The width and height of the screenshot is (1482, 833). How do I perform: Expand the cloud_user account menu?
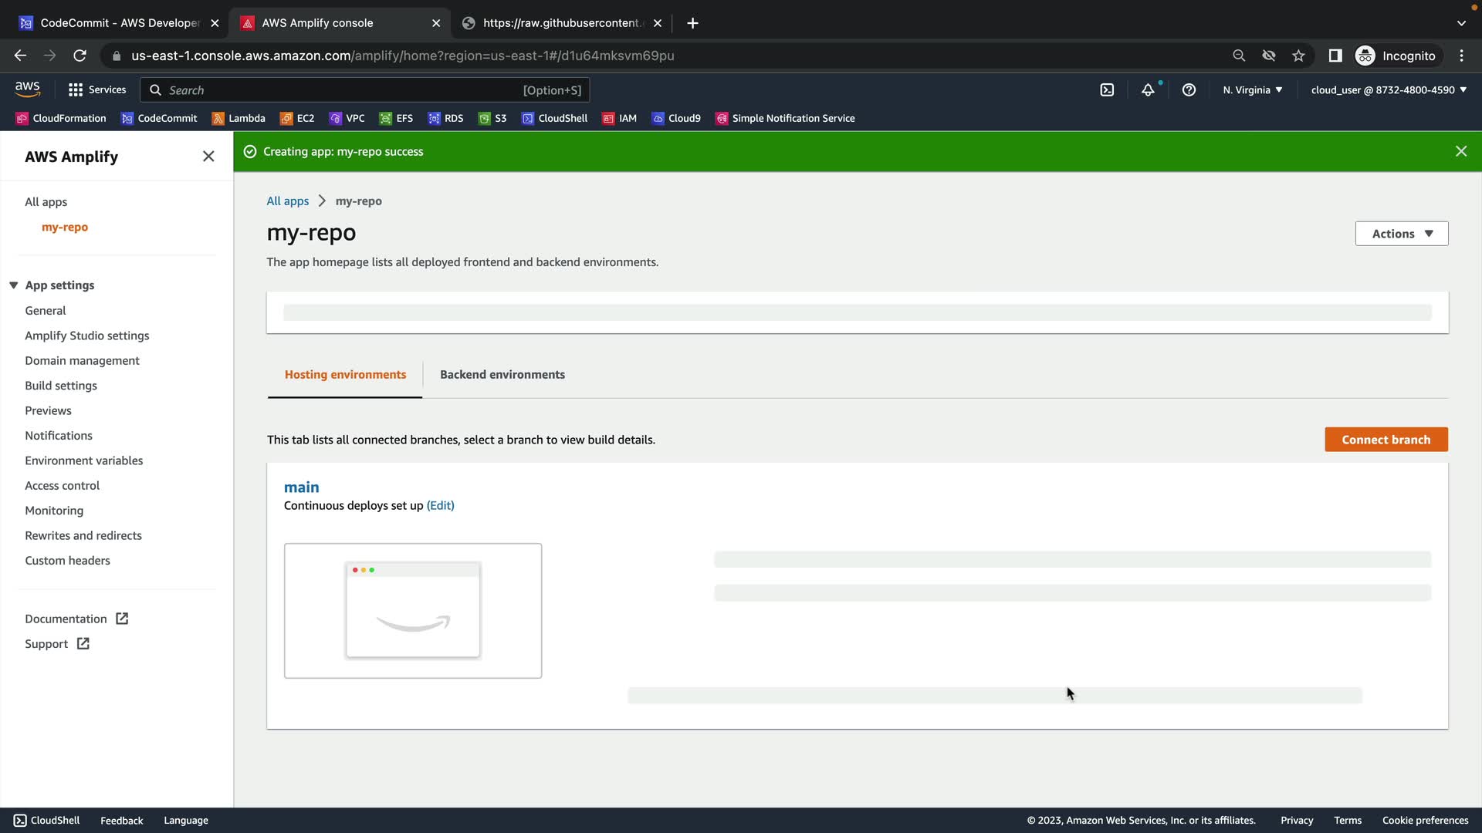tap(1388, 90)
